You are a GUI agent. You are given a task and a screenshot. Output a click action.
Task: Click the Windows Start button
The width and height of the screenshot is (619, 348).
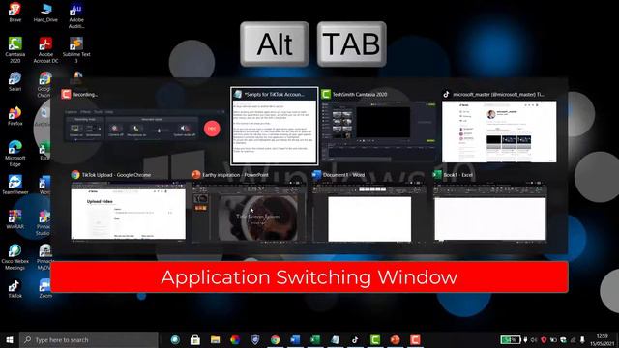pos(10,339)
